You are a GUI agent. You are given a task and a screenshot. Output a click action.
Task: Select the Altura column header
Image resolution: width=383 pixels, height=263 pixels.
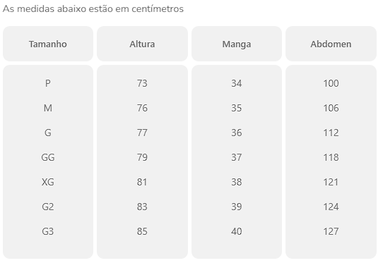pos(142,44)
